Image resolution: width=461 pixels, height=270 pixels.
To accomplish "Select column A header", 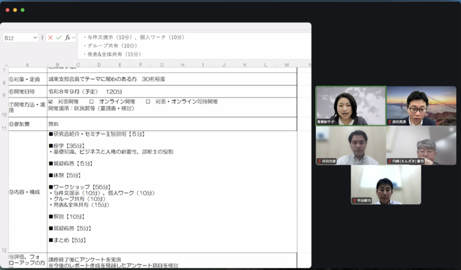I will pos(28,65).
